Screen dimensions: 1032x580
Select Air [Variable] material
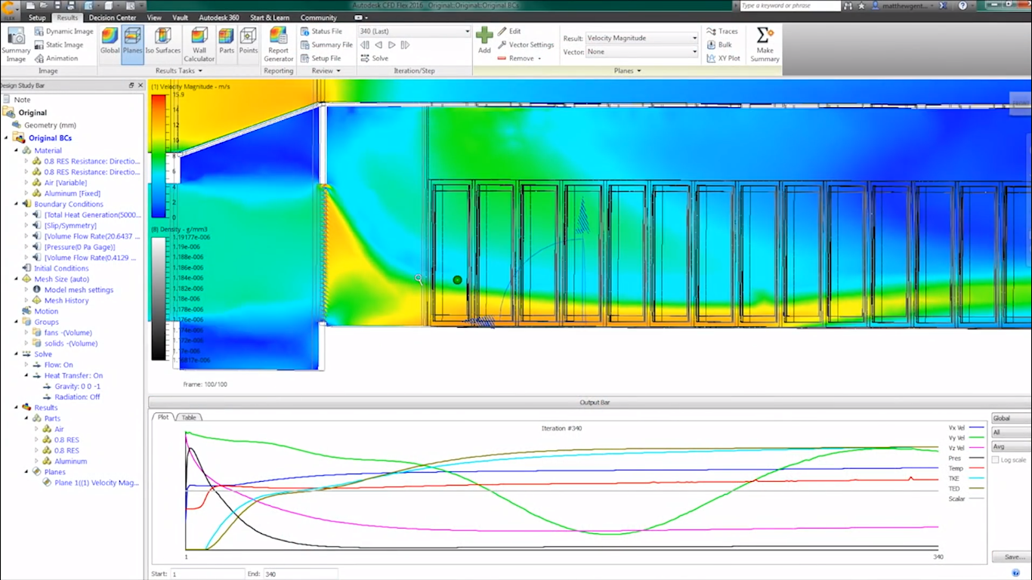coord(65,183)
